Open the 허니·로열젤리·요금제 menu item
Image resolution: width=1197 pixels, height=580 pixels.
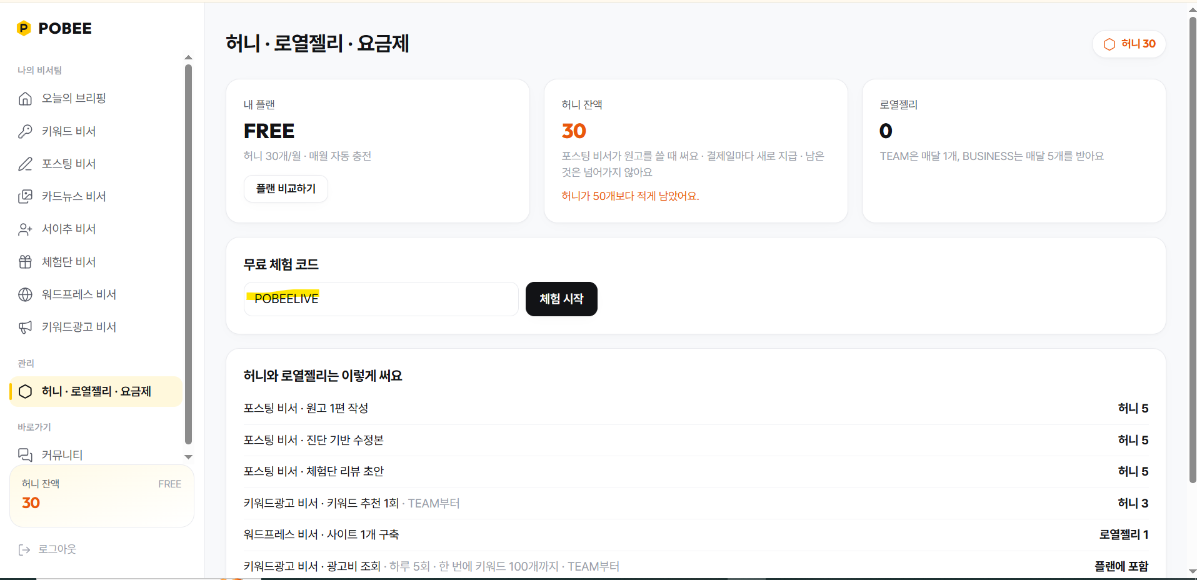pos(96,391)
